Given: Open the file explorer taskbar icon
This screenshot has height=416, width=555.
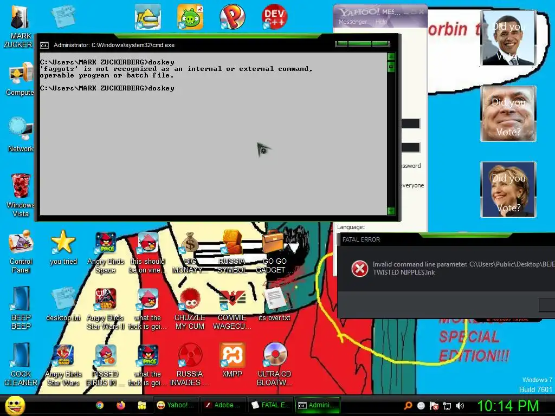Looking at the screenshot, I should coord(142,405).
